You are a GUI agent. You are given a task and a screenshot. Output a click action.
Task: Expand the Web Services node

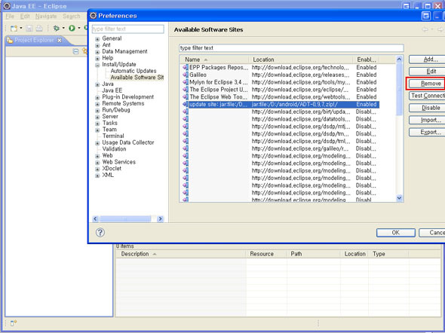pyautogui.click(x=97, y=163)
